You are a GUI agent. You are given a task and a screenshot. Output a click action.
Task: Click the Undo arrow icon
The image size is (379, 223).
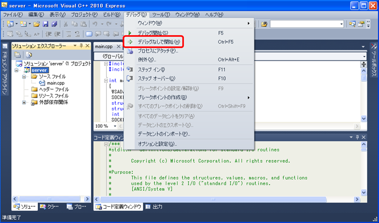point(95,24)
